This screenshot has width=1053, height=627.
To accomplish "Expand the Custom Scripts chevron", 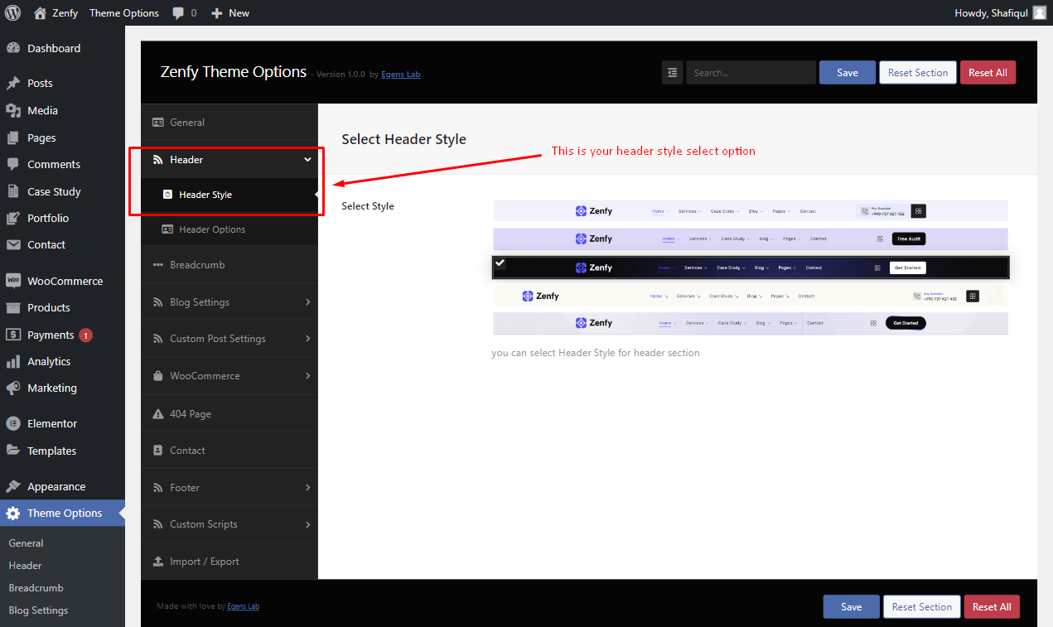I will point(308,524).
